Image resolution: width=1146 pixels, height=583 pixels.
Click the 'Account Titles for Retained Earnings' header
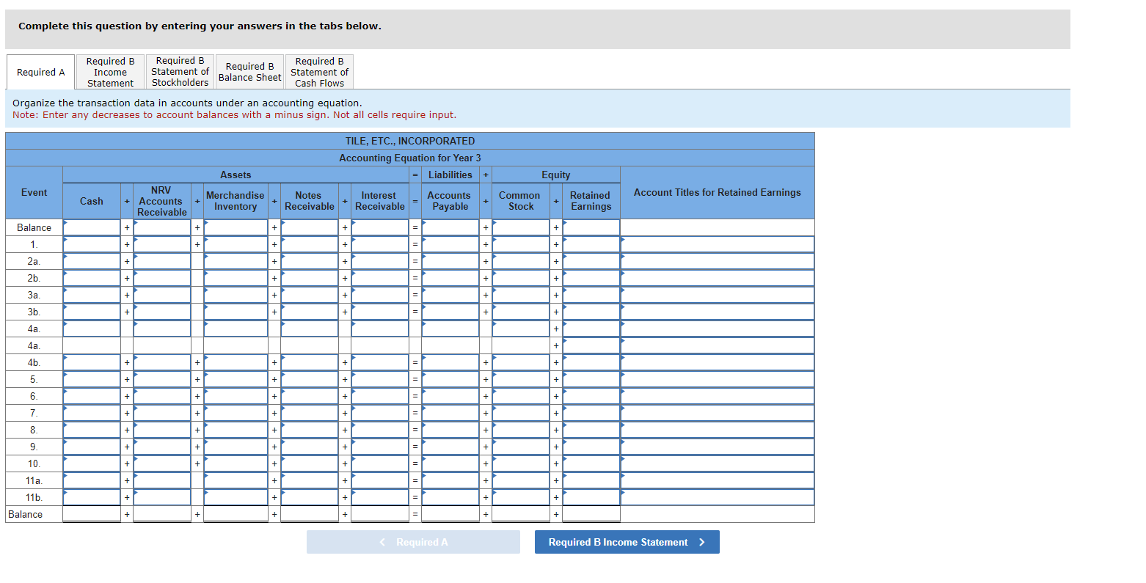(718, 192)
